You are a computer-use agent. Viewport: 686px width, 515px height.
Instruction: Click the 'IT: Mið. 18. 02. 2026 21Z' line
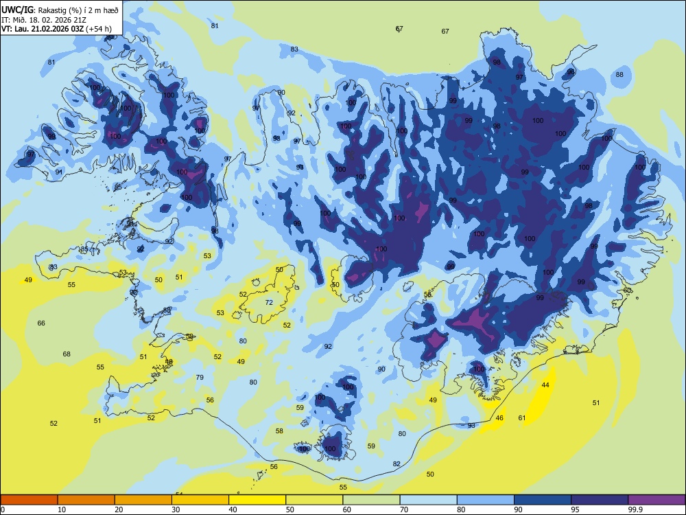[x=44, y=20]
